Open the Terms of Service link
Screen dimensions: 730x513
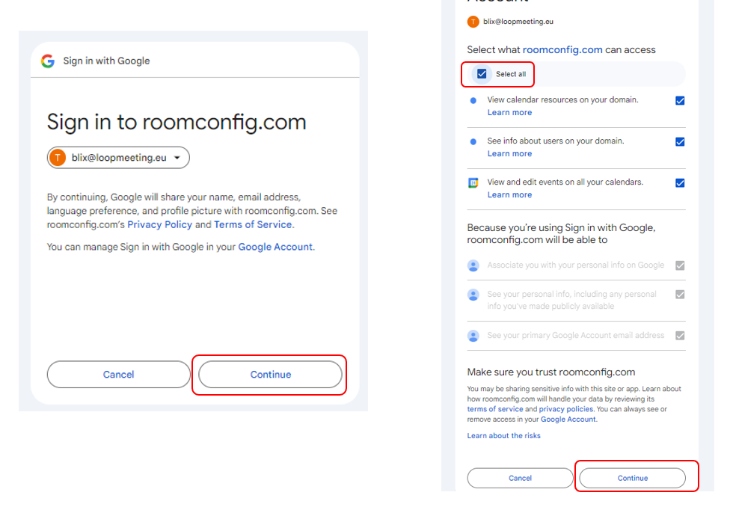click(253, 225)
